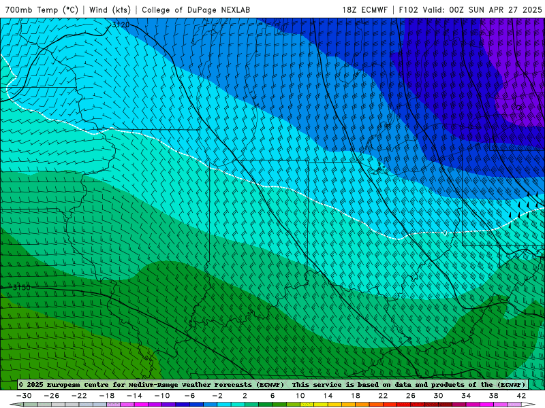Screen dimensions: 545x408
Task: Select the "34" temperature scale label
Action: click(x=466, y=396)
